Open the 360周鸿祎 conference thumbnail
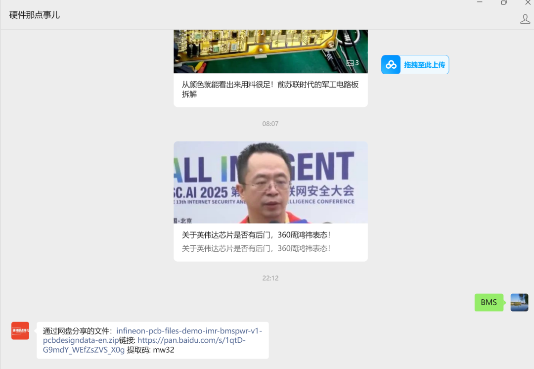The height and width of the screenshot is (369, 534). click(270, 183)
